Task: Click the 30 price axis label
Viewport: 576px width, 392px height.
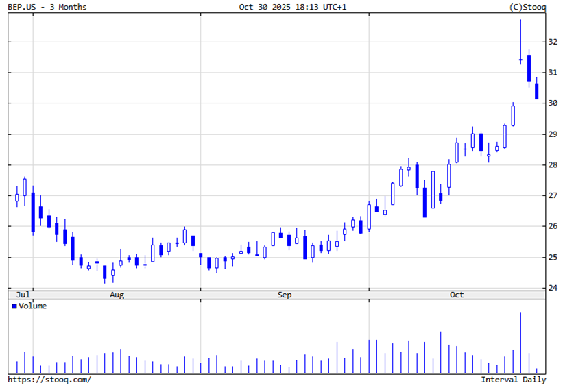Action: (x=553, y=103)
